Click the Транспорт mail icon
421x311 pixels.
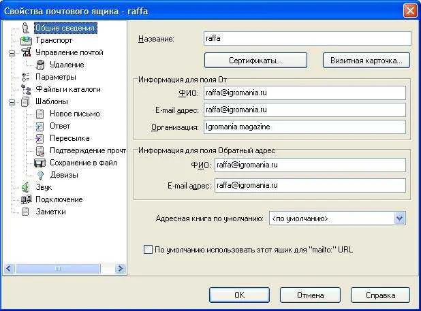pos(26,40)
